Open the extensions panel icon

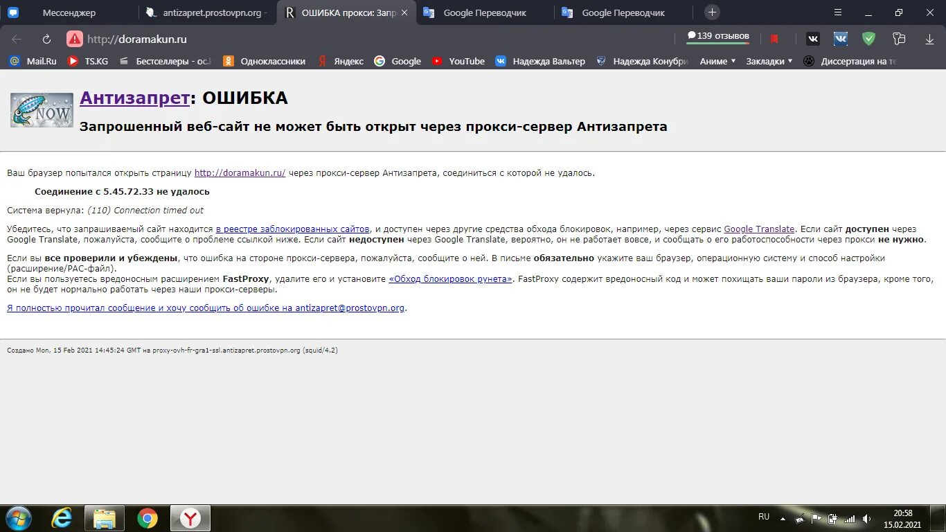pos(899,39)
